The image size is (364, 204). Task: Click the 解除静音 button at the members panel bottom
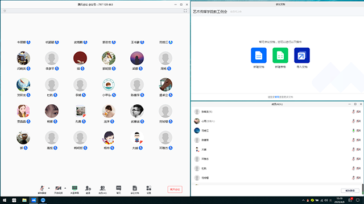(350, 190)
